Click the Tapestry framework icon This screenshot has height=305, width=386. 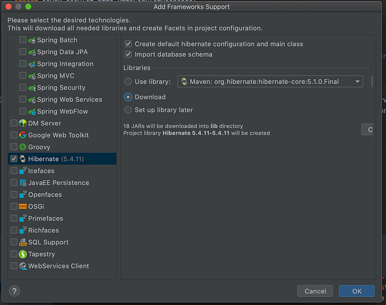click(x=23, y=254)
